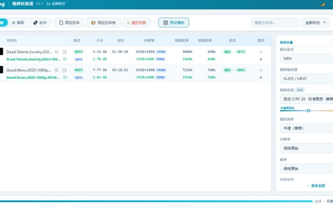
Task: Sort by the 文件名 column header
Action: pos(11,40)
